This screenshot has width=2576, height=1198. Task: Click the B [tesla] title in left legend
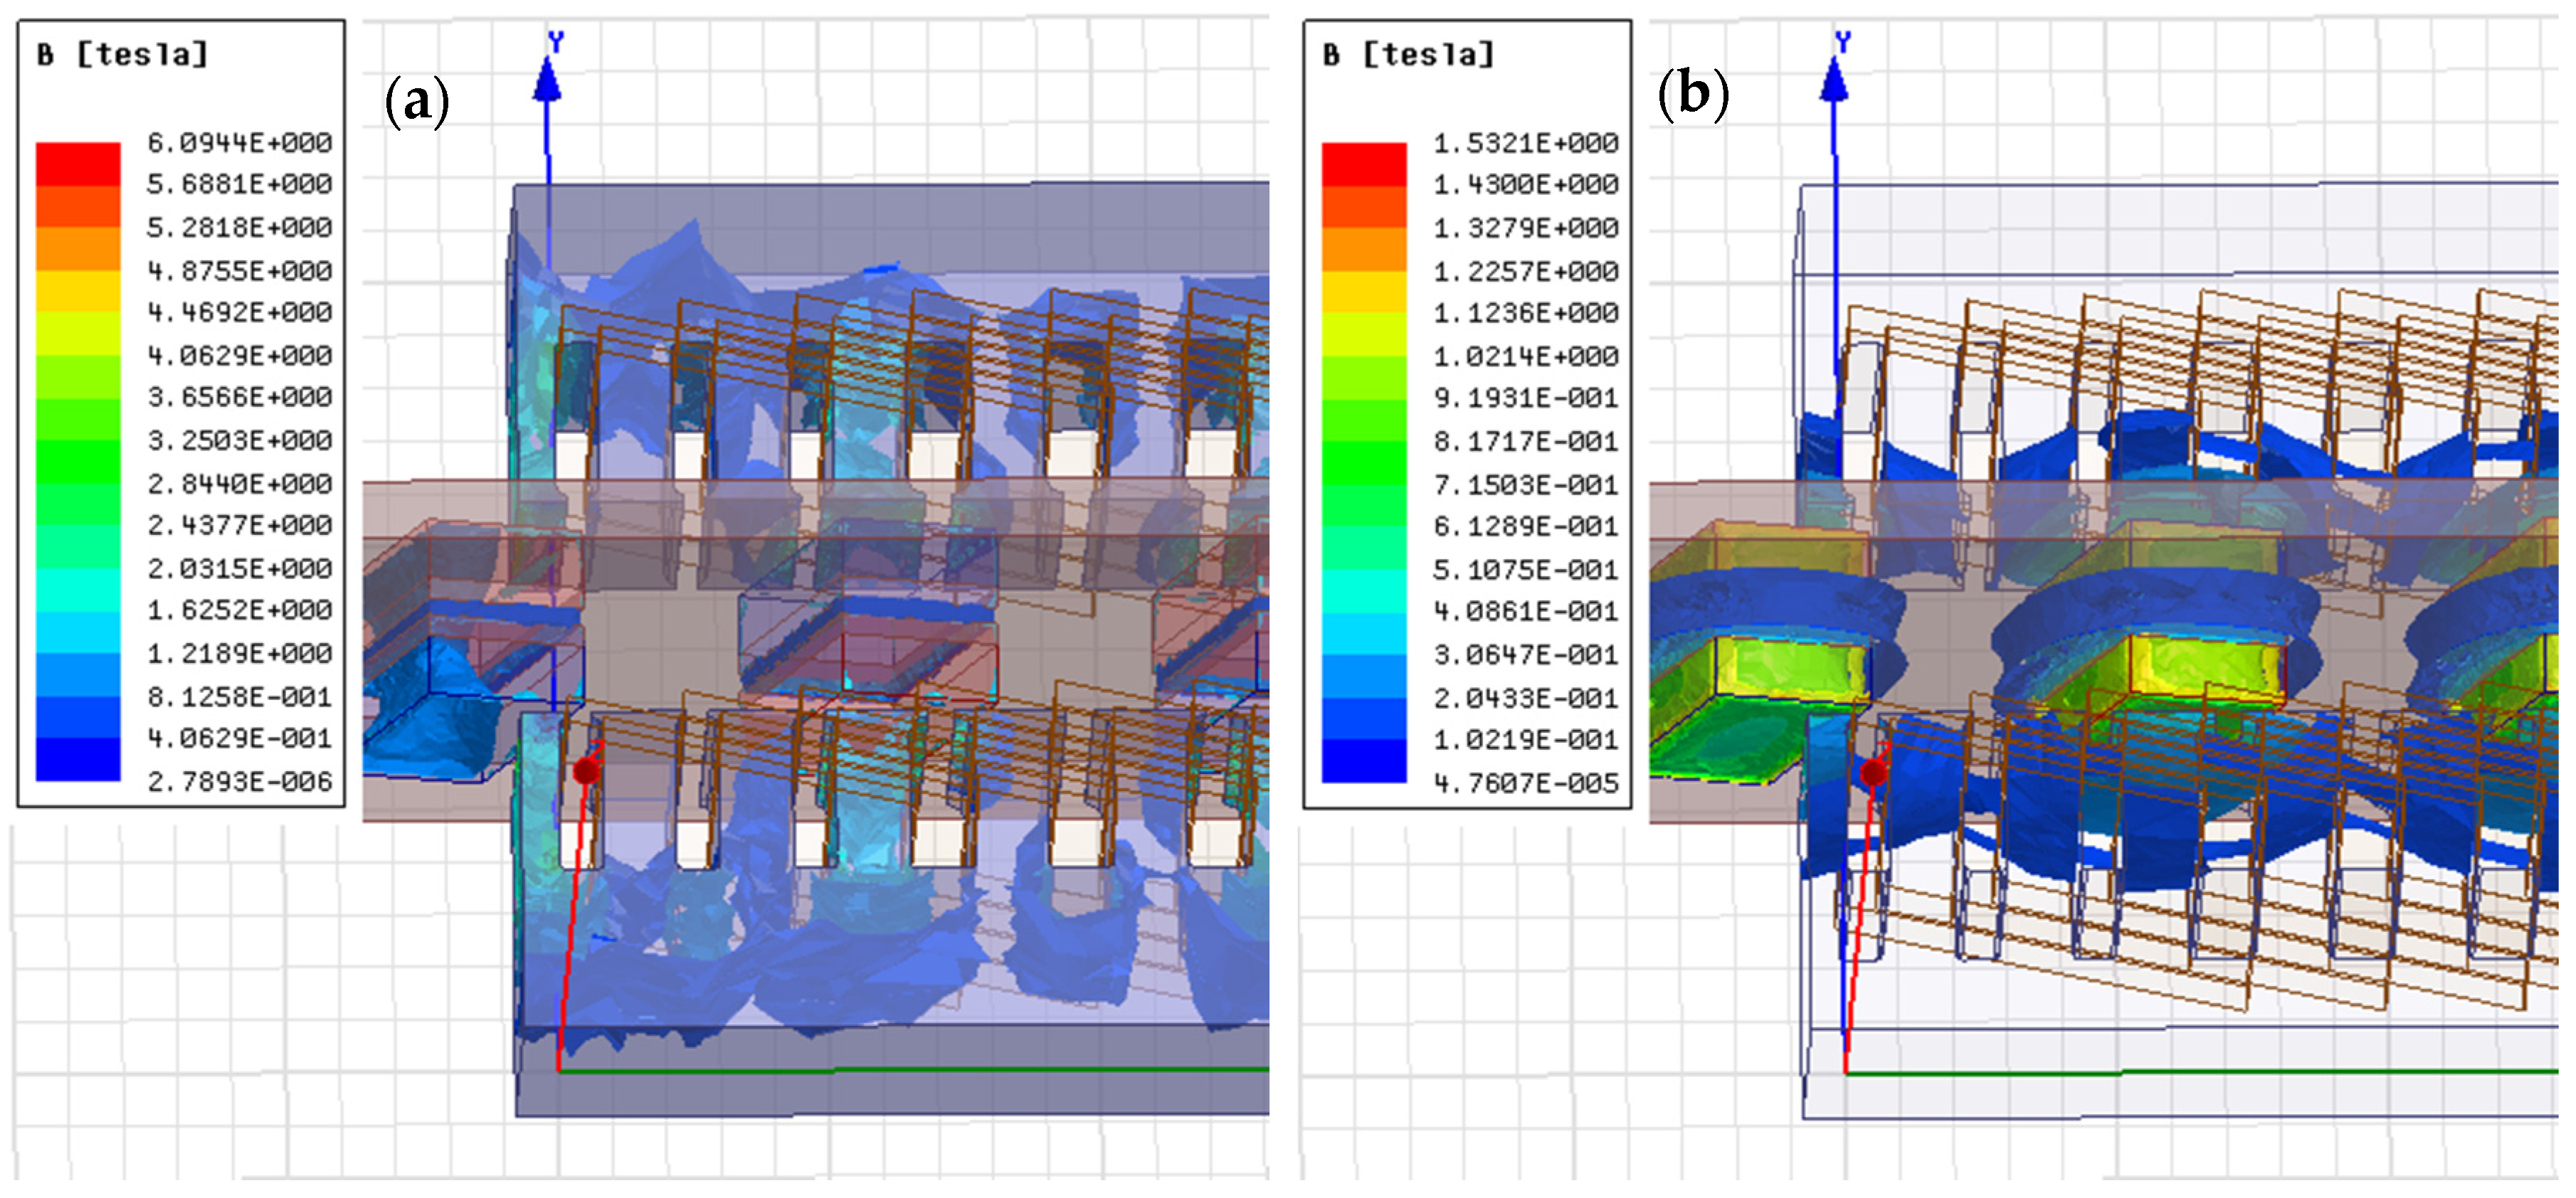pyautogui.click(x=122, y=54)
